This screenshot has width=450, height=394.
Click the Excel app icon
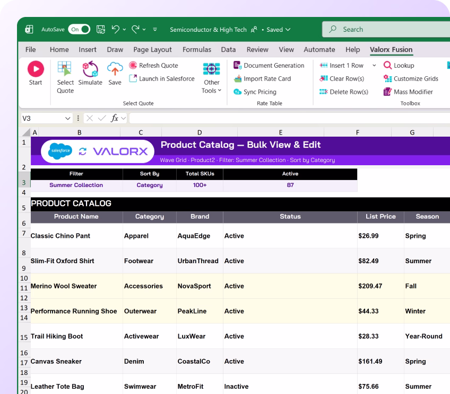29,29
